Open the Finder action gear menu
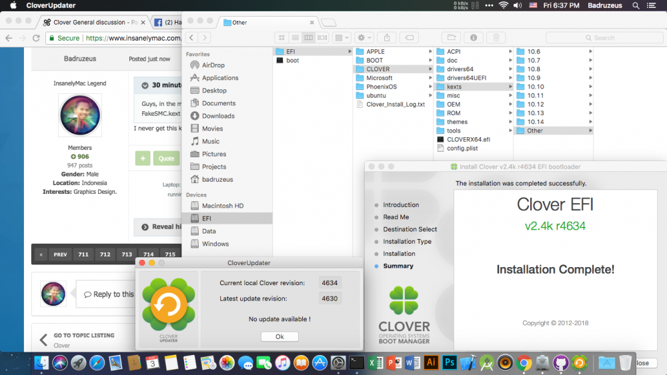The width and height of the screenshot is (667, 375). click(x=364, y=38)
